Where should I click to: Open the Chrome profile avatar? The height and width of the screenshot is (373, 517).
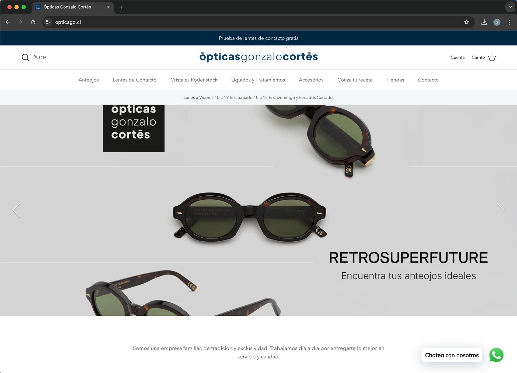[x=497, y=22]
